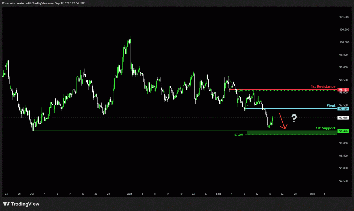354x211 pixels.
Task: Click the 1st Support label
Action: click(x=326, y=128)
